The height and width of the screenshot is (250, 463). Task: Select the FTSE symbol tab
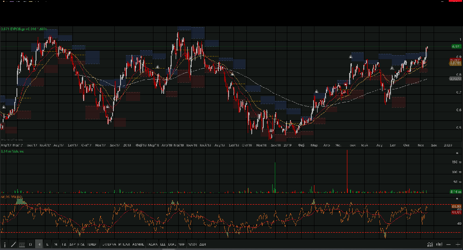[81, 244]
